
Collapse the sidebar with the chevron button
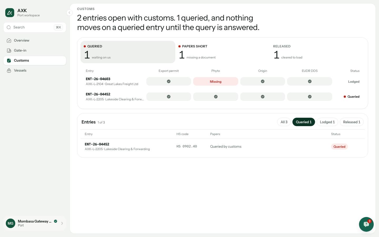click(x=69, y=13)
